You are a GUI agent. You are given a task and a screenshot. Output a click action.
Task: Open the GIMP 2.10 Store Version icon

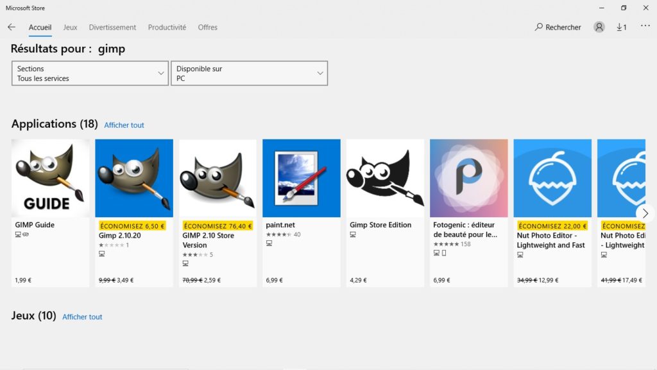click(218, 179)
